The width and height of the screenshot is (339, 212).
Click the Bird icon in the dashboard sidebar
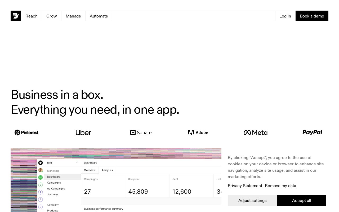(x=41, y=163)
